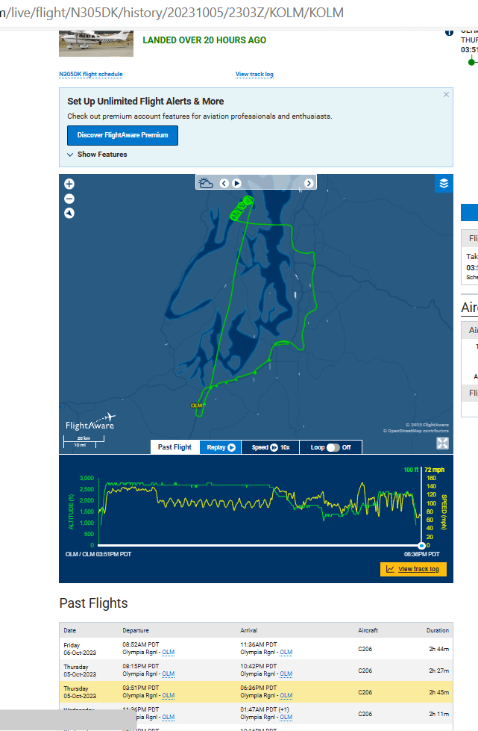Zoom in on the flight map
The image size is (478, 731).
69,184
